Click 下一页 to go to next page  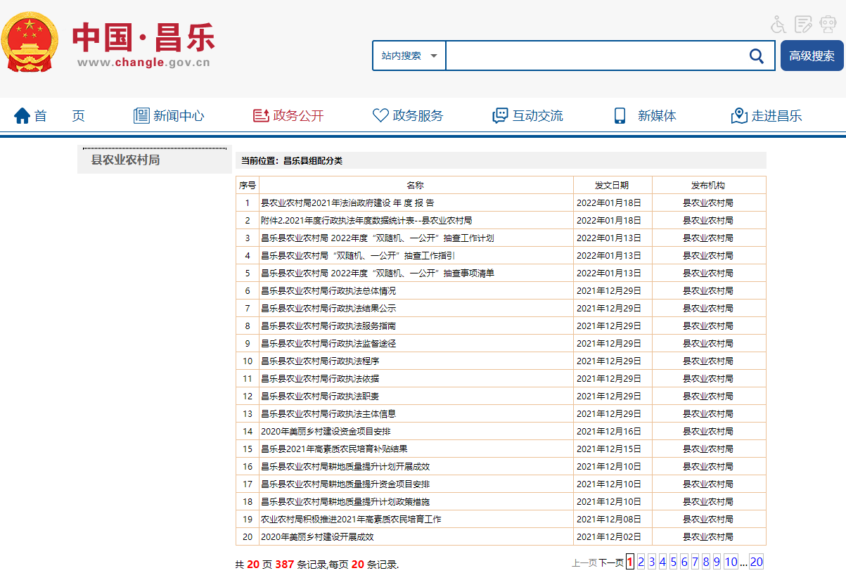tap(610, 562)
